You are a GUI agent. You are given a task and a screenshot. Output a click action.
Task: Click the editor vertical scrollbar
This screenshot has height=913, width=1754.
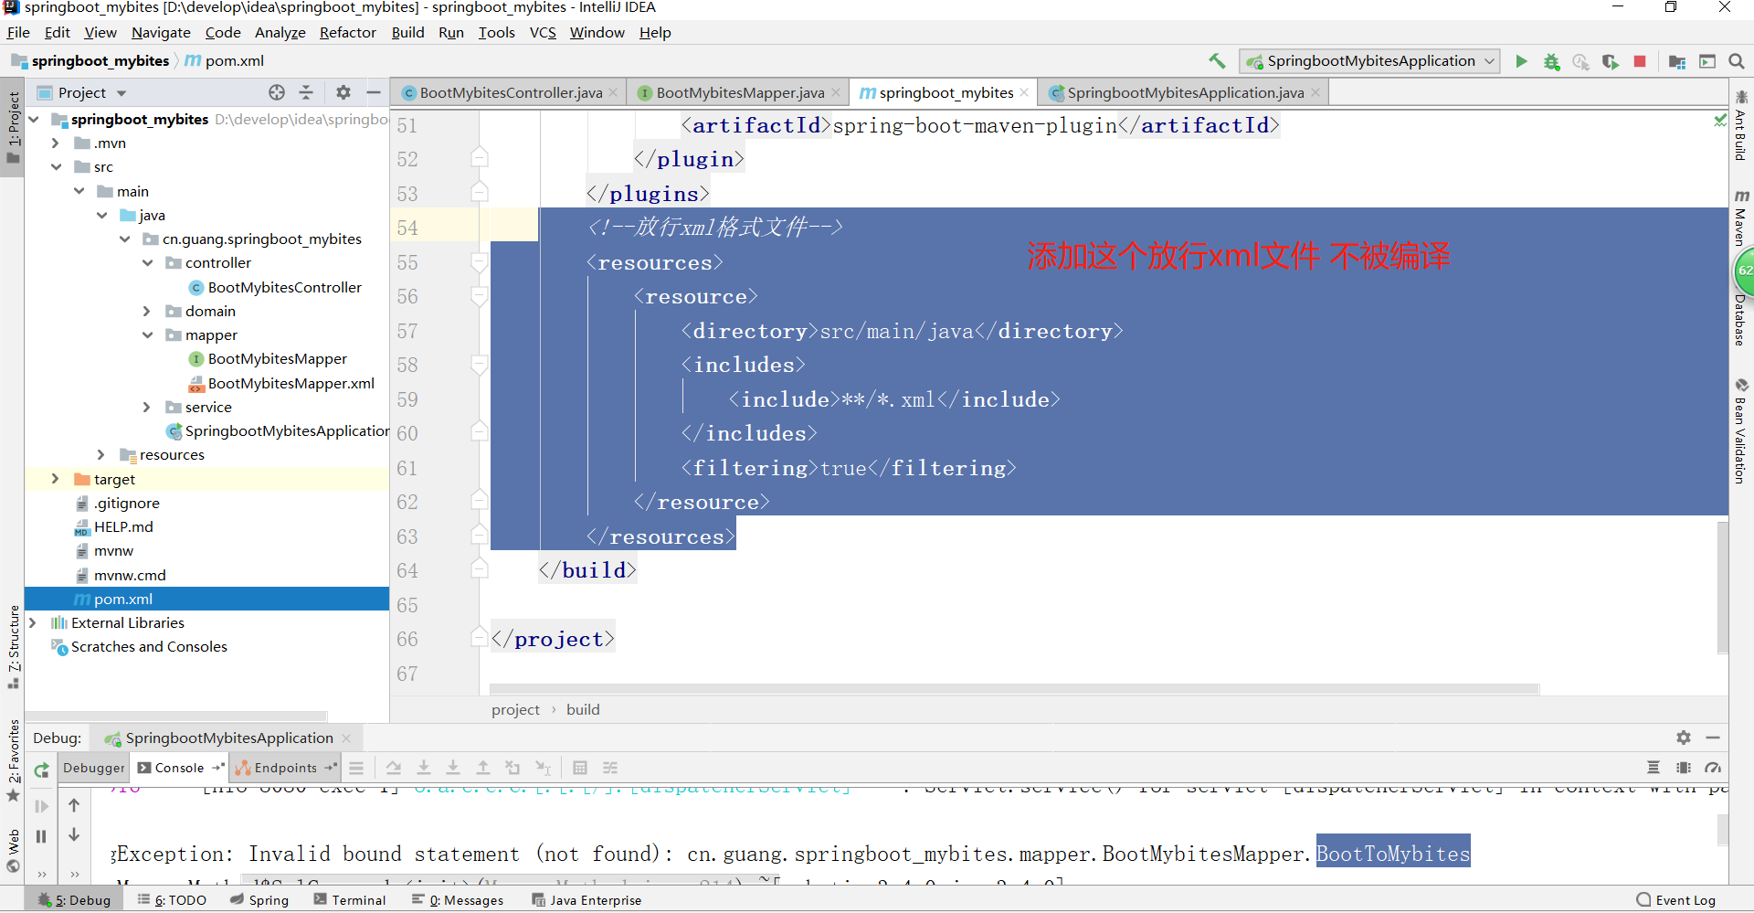[x=1722, y=587]
